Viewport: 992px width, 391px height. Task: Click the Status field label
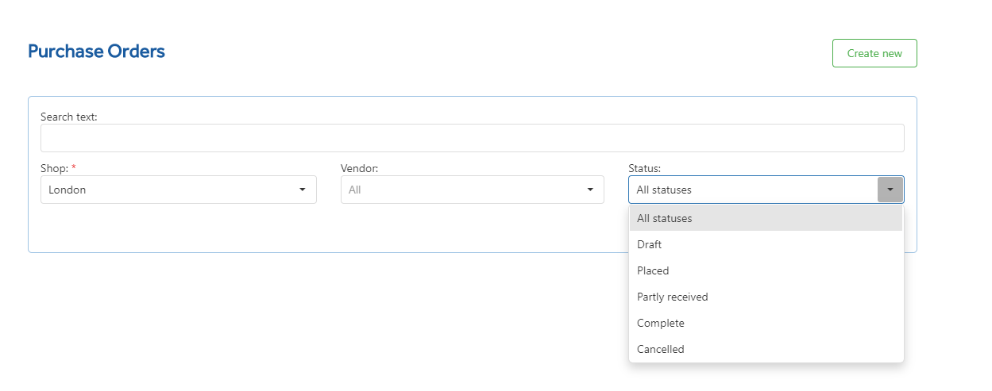point(644,168)
